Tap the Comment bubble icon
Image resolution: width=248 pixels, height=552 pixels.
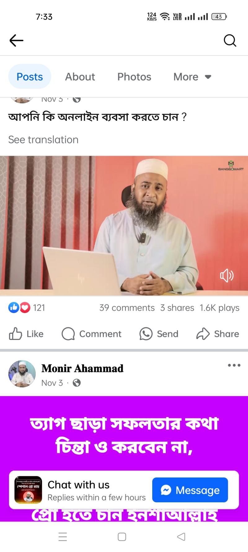point(68,334)
